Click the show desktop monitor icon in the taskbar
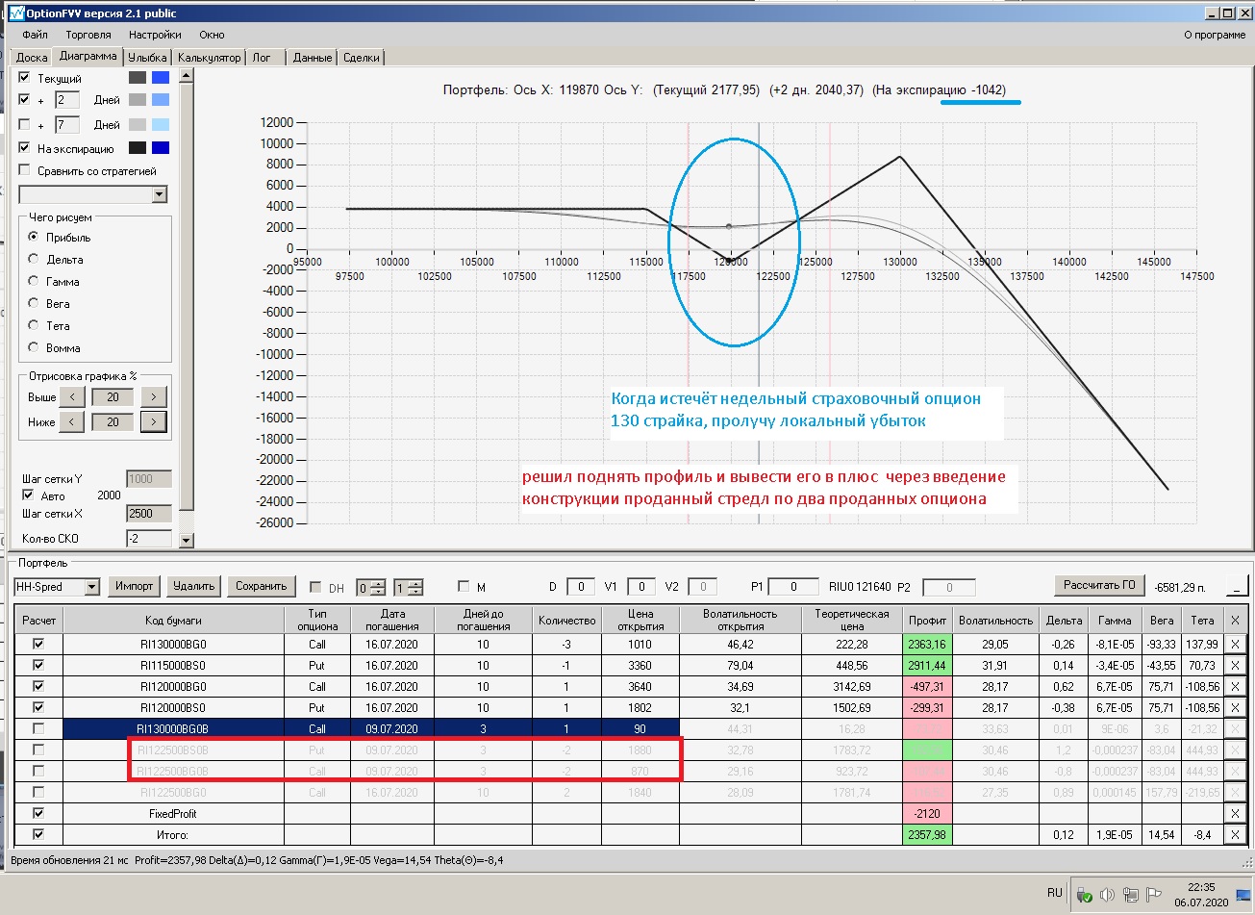Image resolution: width=1255 pixels, height=915 pixels. point(1243,895)
